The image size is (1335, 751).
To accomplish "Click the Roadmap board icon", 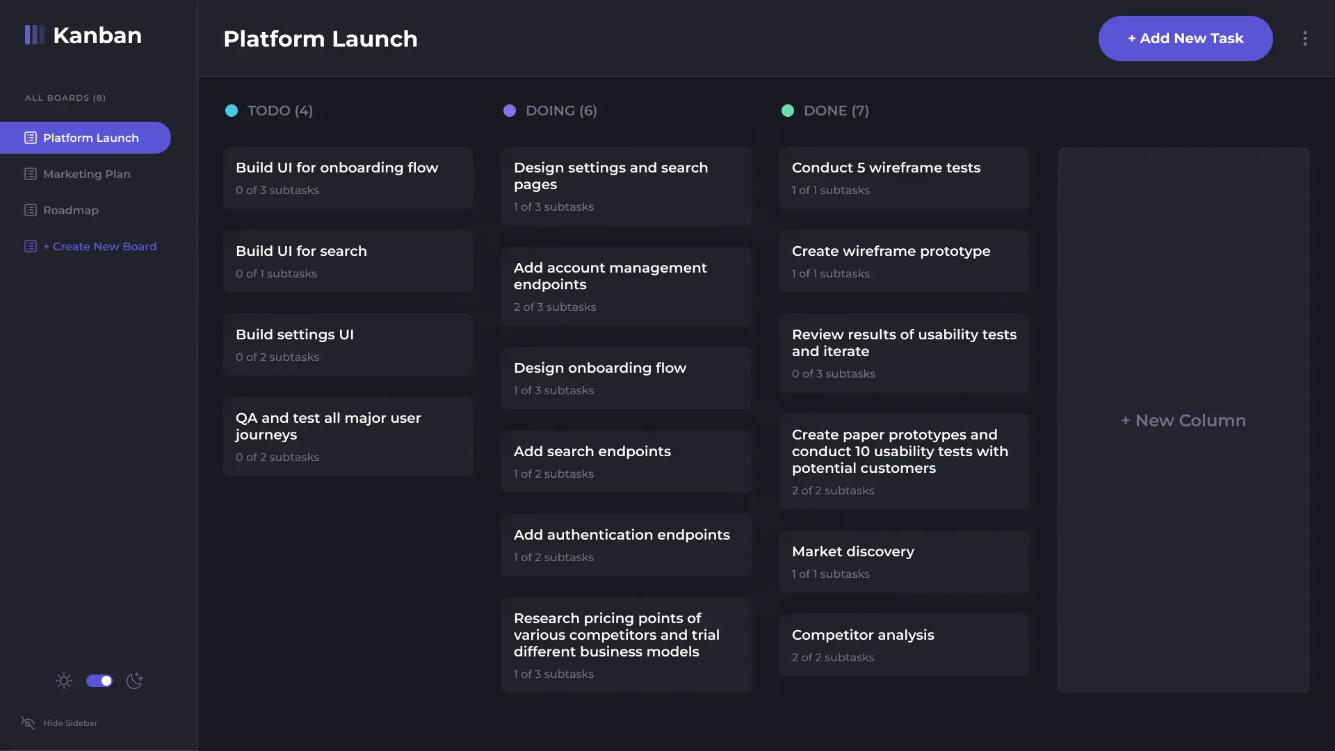I will pyautogui.click(x=31, y=210).
